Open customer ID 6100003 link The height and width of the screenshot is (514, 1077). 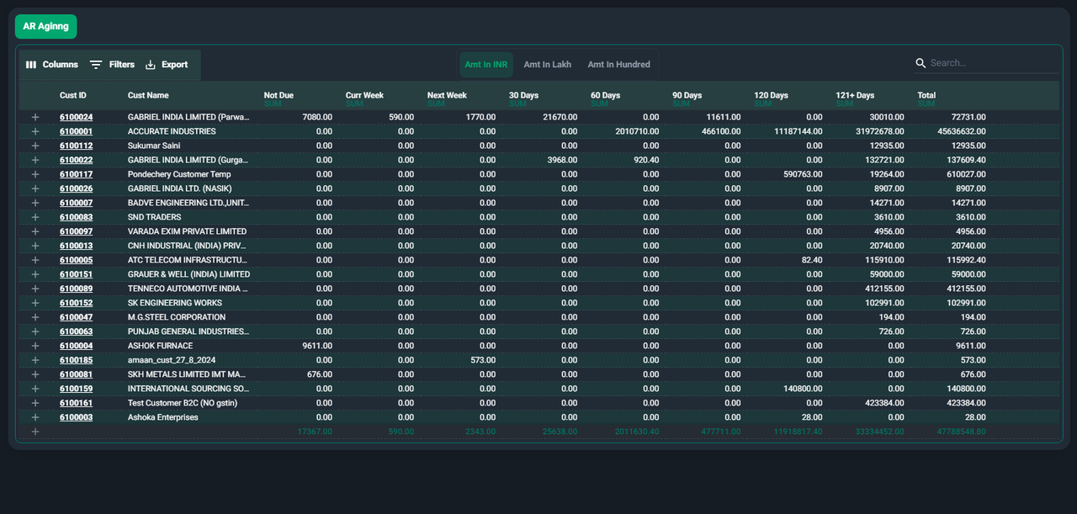77,417
